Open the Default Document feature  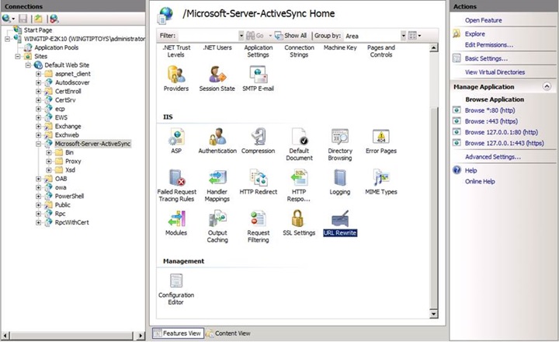point(299,145)
